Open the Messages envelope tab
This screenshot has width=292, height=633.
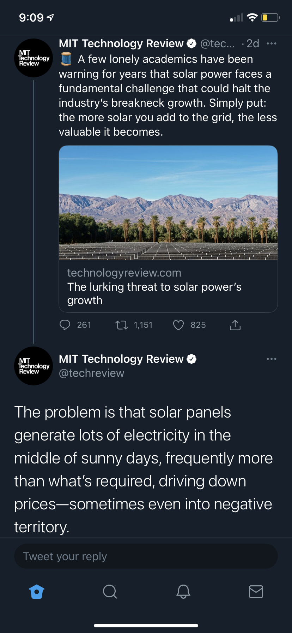pos(256,591)
